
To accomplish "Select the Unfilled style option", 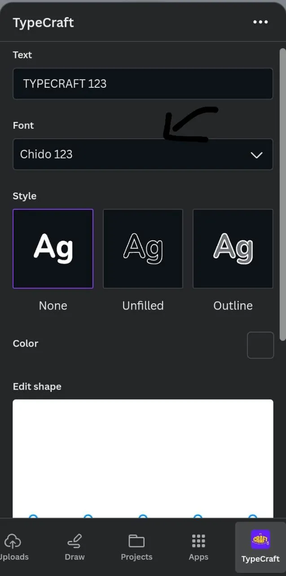I will pyautogui.click(x=143, y=248).
